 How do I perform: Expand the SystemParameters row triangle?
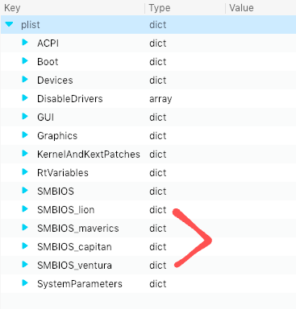point(25,283)
